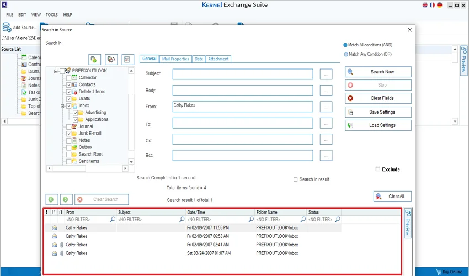Click the Search Now button
Viewport: 469px width, 276px height.
point(378,72)
